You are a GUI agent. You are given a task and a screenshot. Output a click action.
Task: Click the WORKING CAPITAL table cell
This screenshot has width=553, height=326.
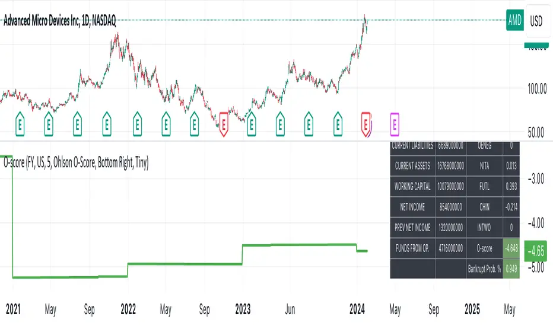[412, 186]
